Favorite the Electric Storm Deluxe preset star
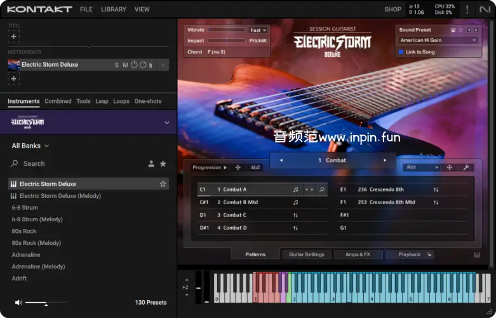 pyautogui.click(x=163, y=184)
